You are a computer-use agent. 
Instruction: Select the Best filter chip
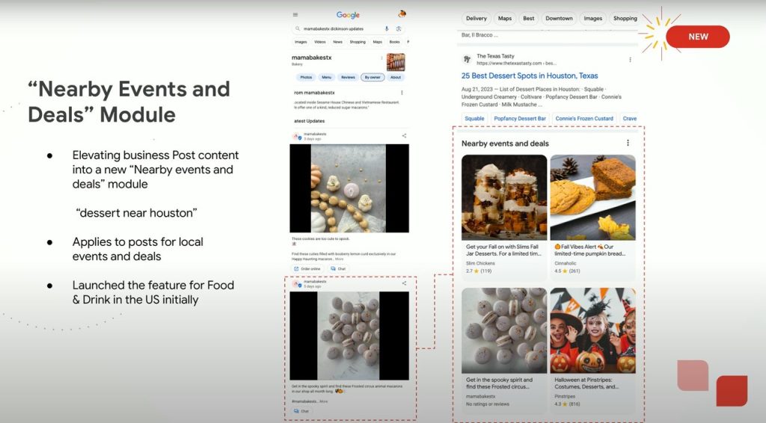(x=529, y=19)
